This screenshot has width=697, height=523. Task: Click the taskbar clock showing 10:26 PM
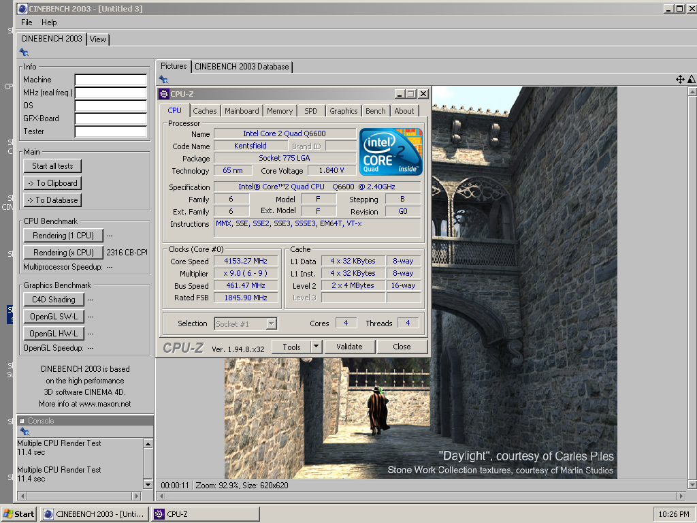coord(674,514)
